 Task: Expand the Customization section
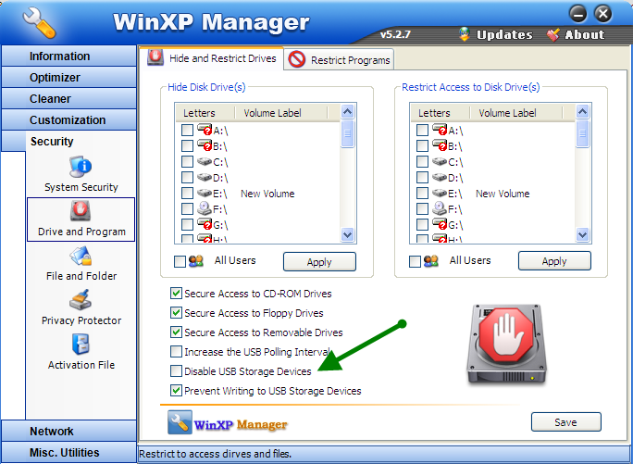pos(68,120)
